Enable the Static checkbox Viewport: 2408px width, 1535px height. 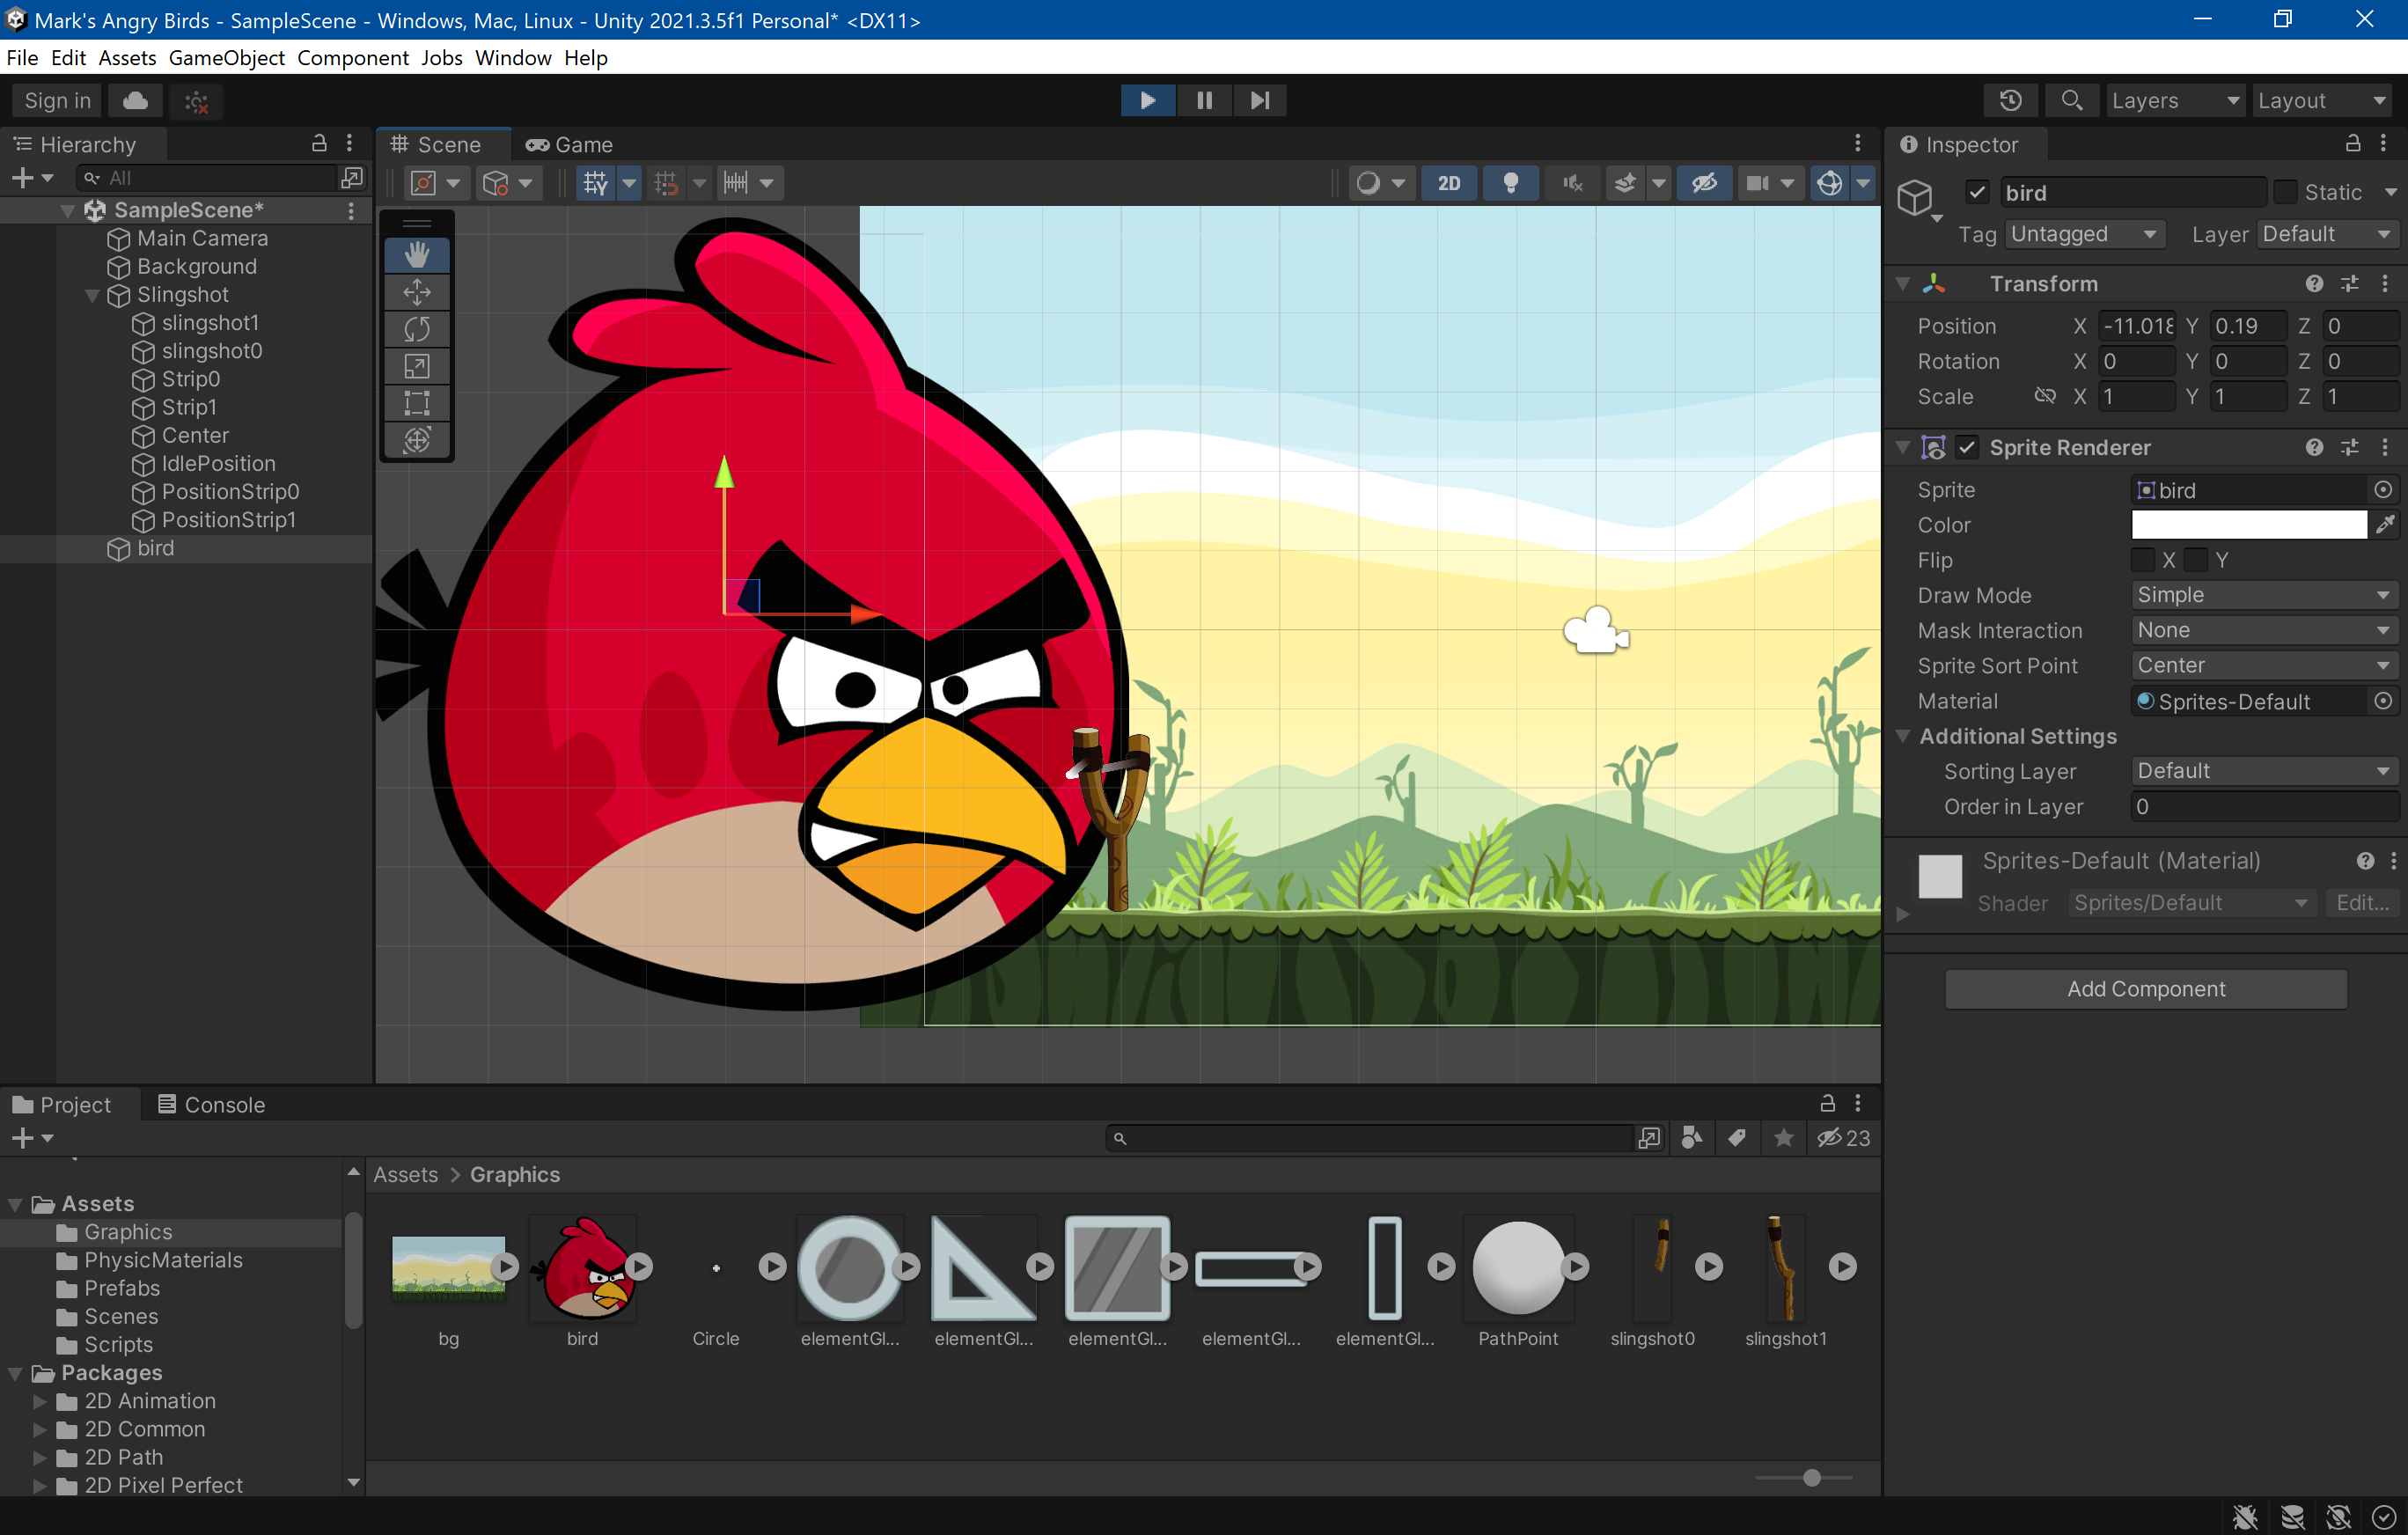2285,192
